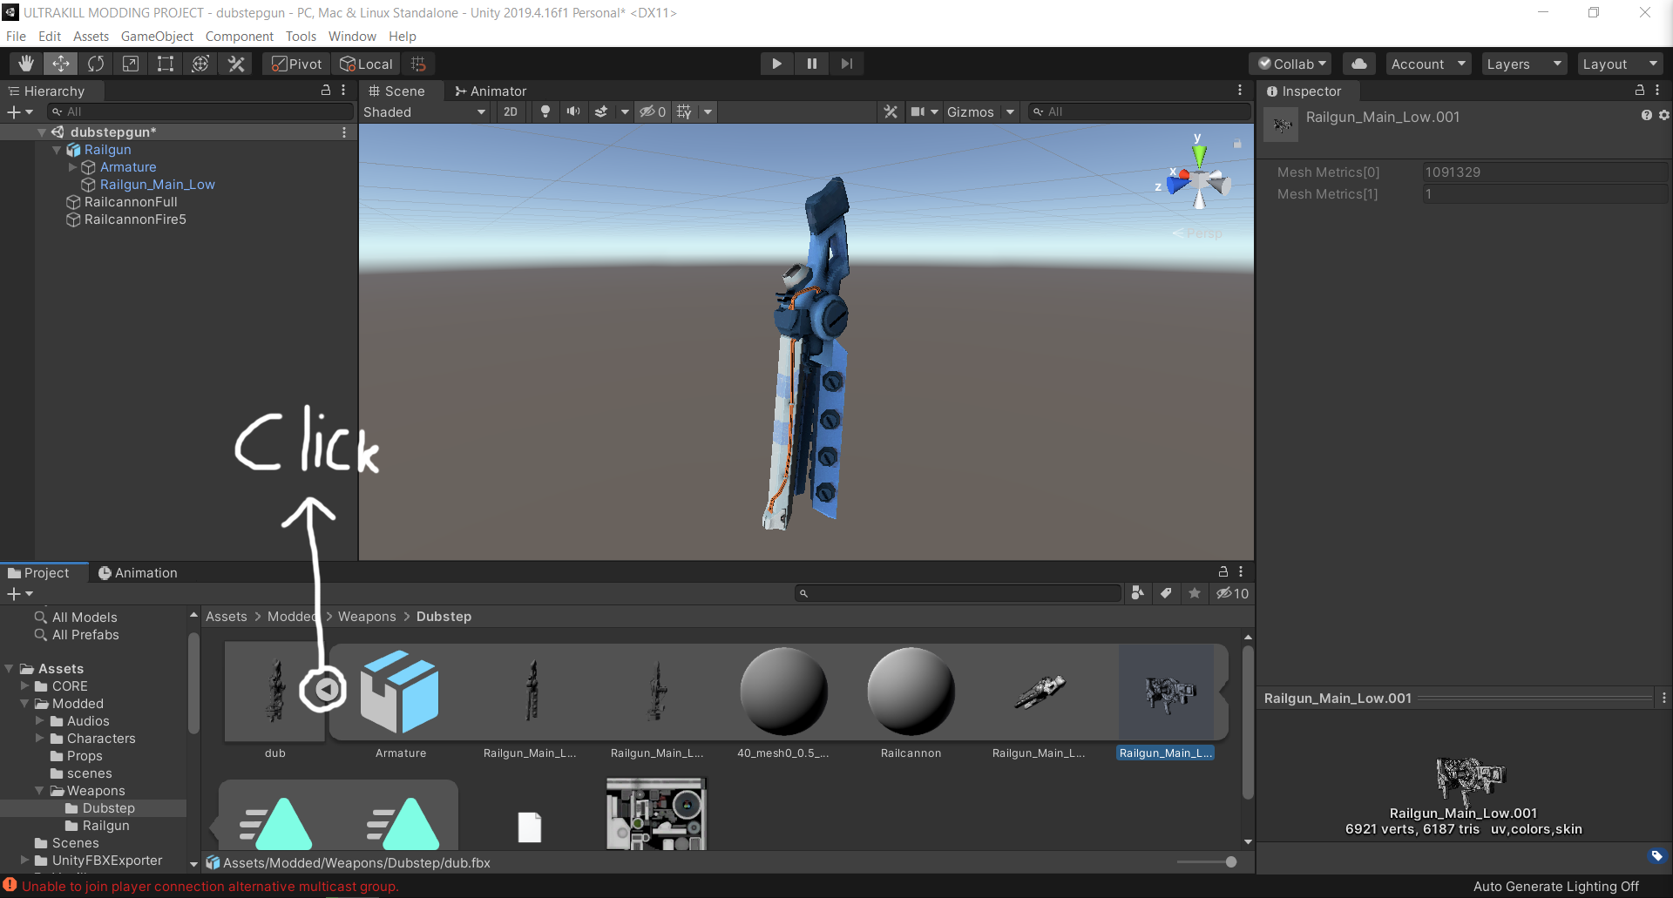Open the Account dropdown
Viewport: 1673px width, 898px height.
[x=1428, y=64]
